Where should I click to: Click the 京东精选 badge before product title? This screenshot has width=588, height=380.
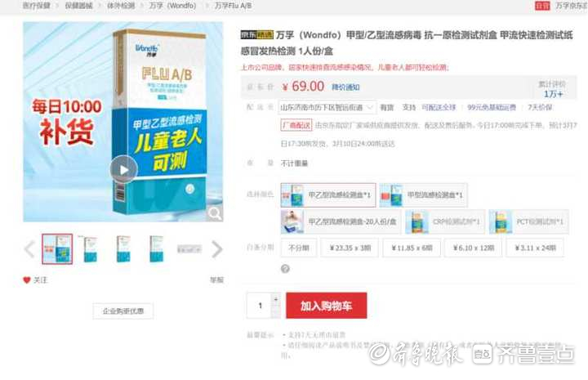pyautogui.click(x=257, y=35)
